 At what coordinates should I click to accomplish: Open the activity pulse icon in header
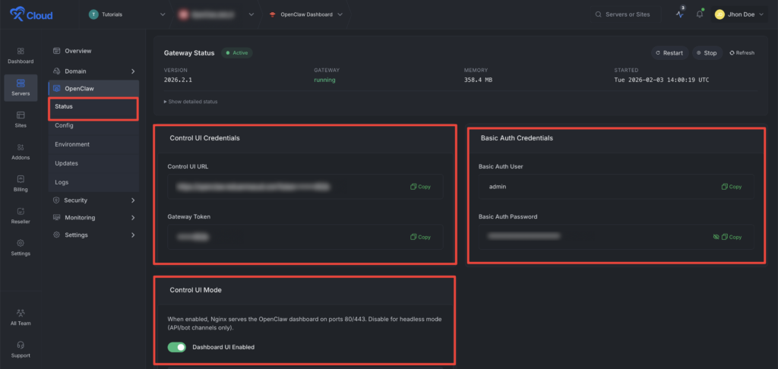[x=679, y=14]
